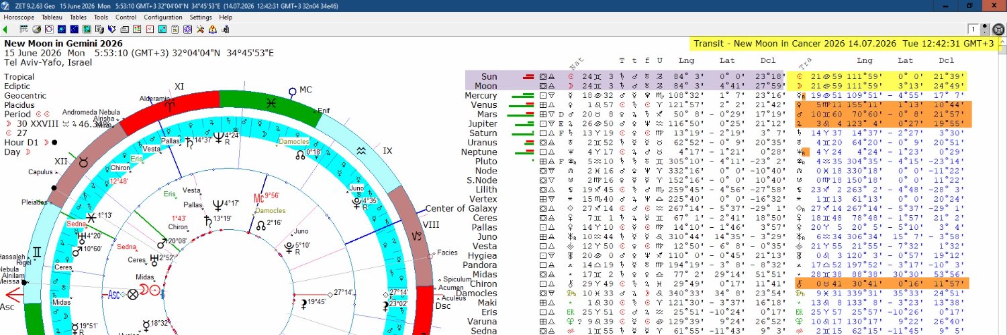Select the Venus row label
Image resolution: width=1007 pixels, height=335 pixels.
point(485,105)
